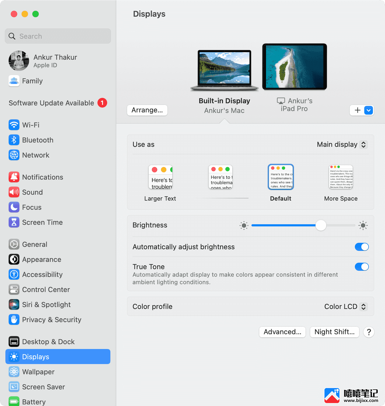Open Siri & Spotlight label
The height and width of the screenshot is (406, 385).
click(47, 305)
